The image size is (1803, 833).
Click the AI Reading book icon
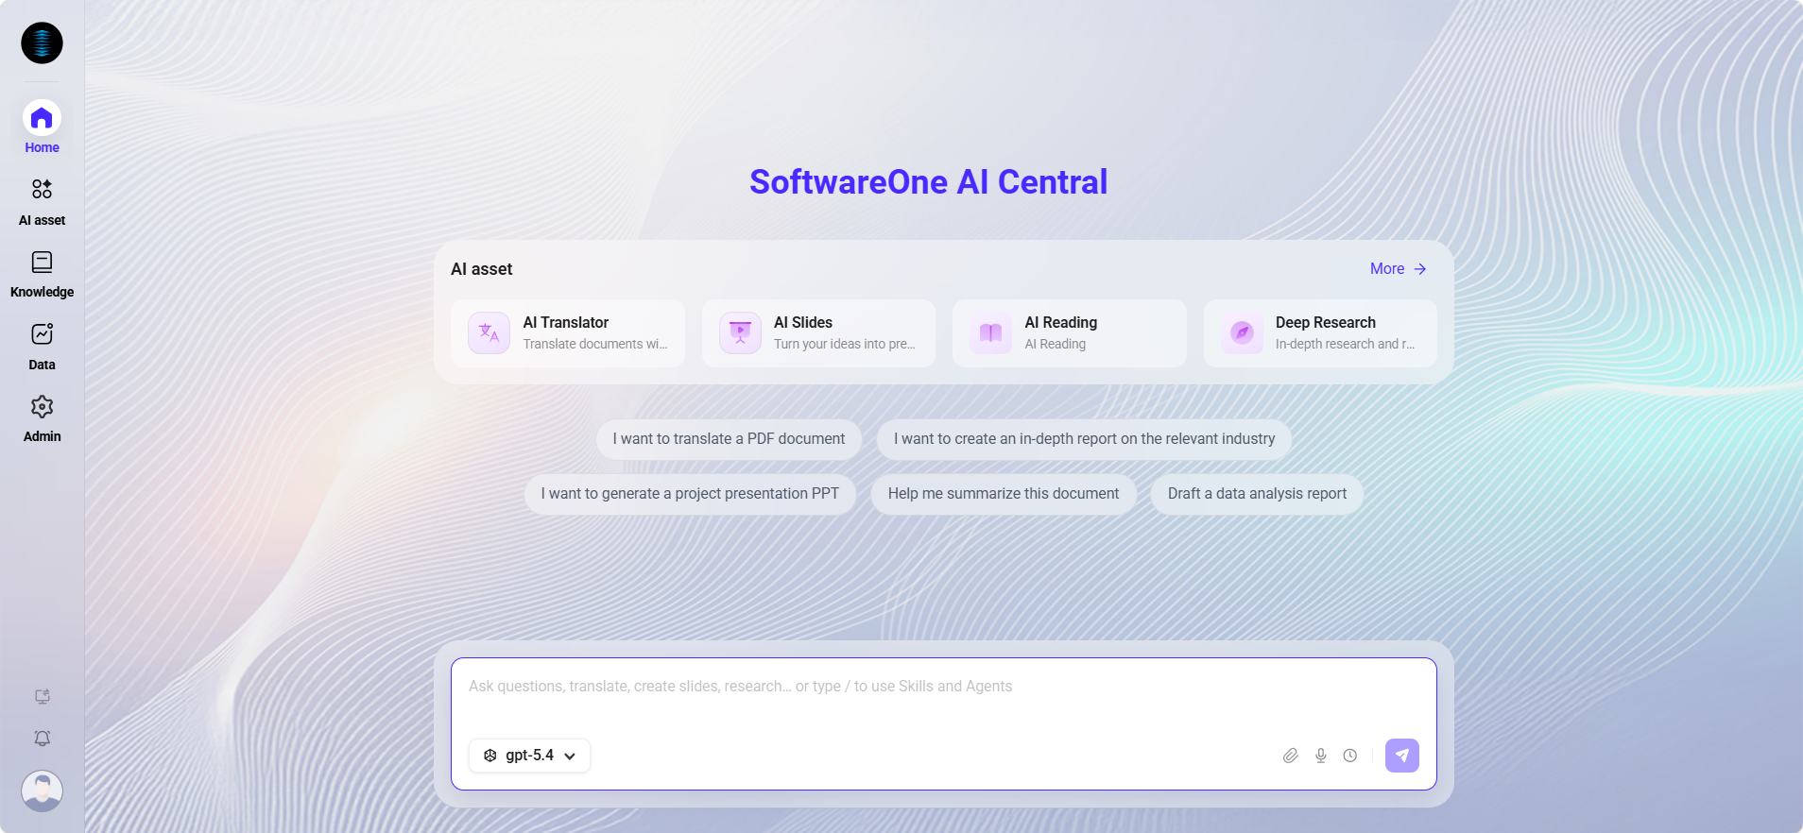tap(990, 333)
